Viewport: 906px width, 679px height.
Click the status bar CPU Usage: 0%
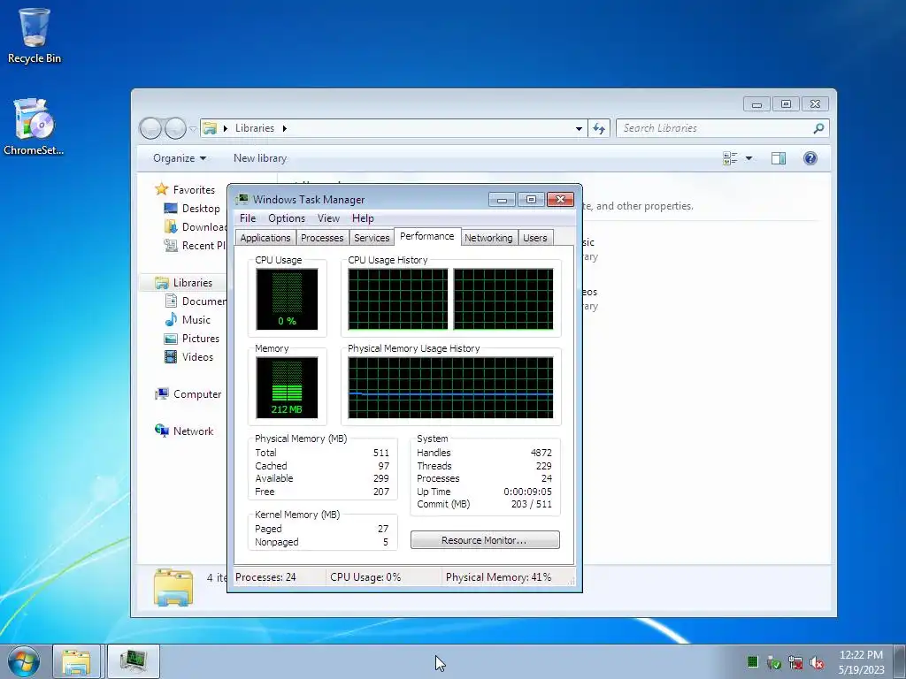pyautogui.click(x=365, y=576)
